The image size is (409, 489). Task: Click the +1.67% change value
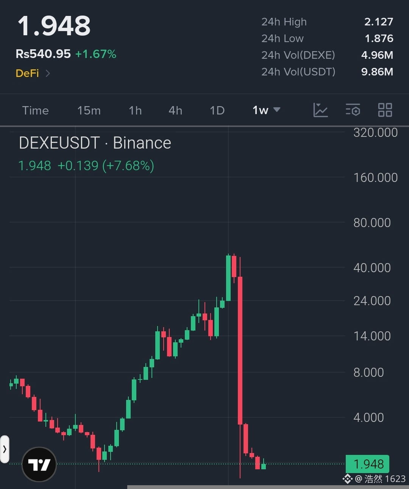[96, 54]
